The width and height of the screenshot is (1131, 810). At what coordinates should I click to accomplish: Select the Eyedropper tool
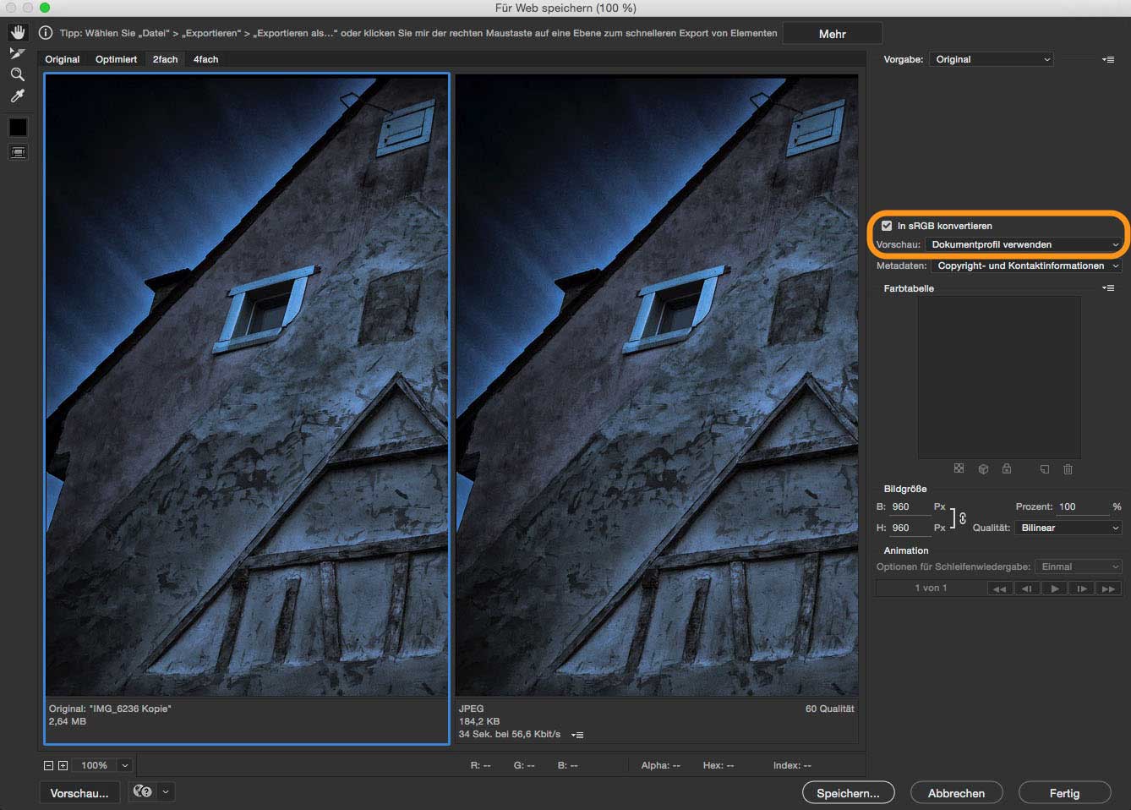click(18, 96)
